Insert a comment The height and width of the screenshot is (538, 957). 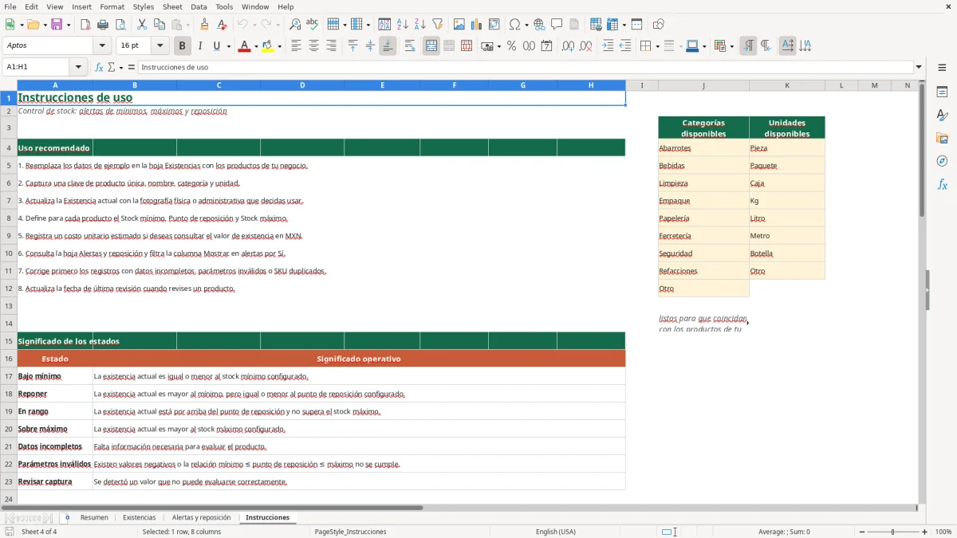557,25
